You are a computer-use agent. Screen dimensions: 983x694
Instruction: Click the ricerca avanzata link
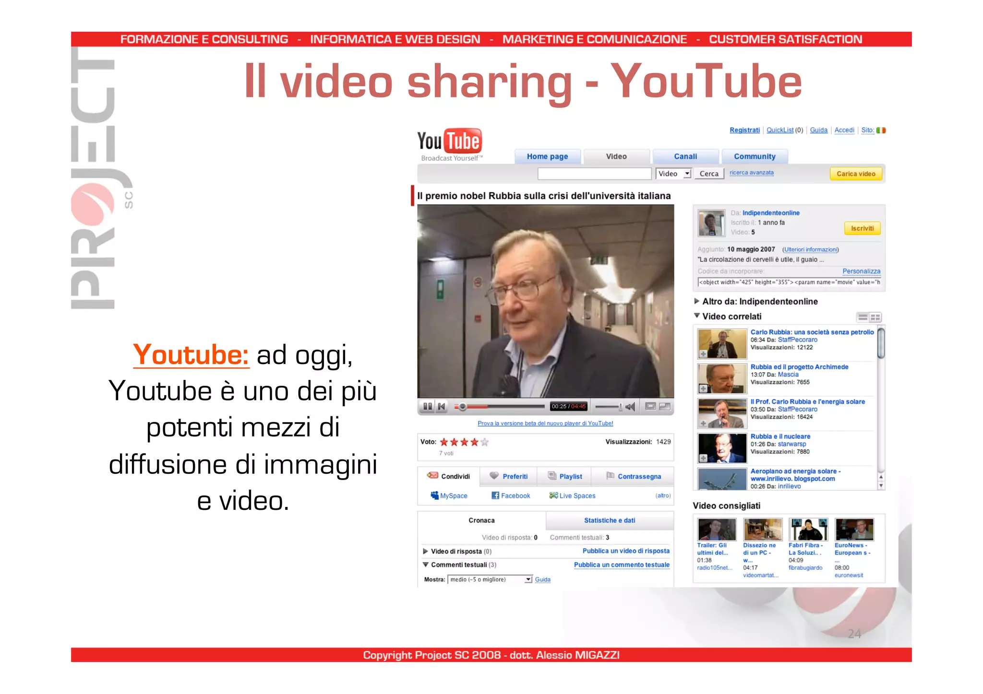(752, 173)
